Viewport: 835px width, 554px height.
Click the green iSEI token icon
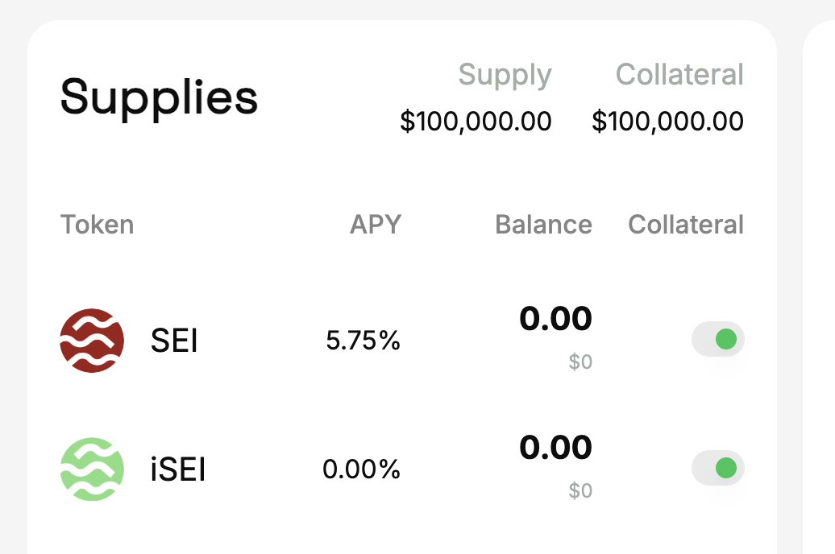(x=92, y=469)
